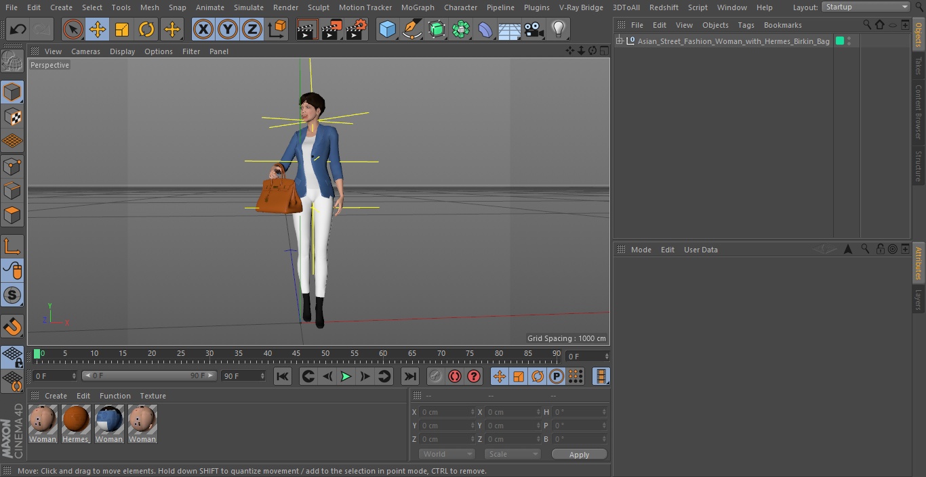Click the green layer color swatch
Image resolution: width=926 pixels, height=477 pixels.
[x=840, y=41]
